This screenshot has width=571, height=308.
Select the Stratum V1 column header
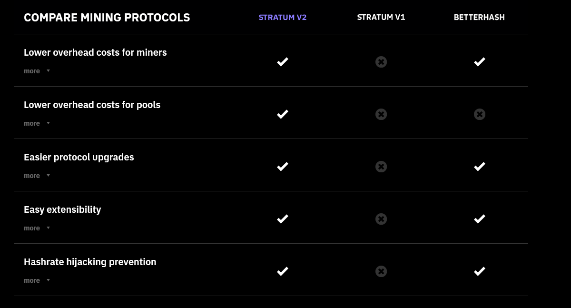(x=381, y=18)
